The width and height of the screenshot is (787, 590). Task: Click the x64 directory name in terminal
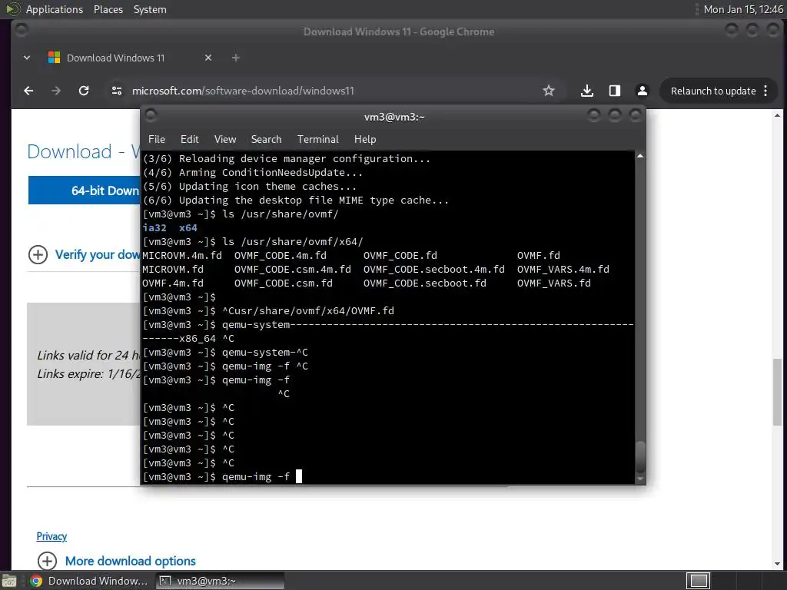pos(188,227)
